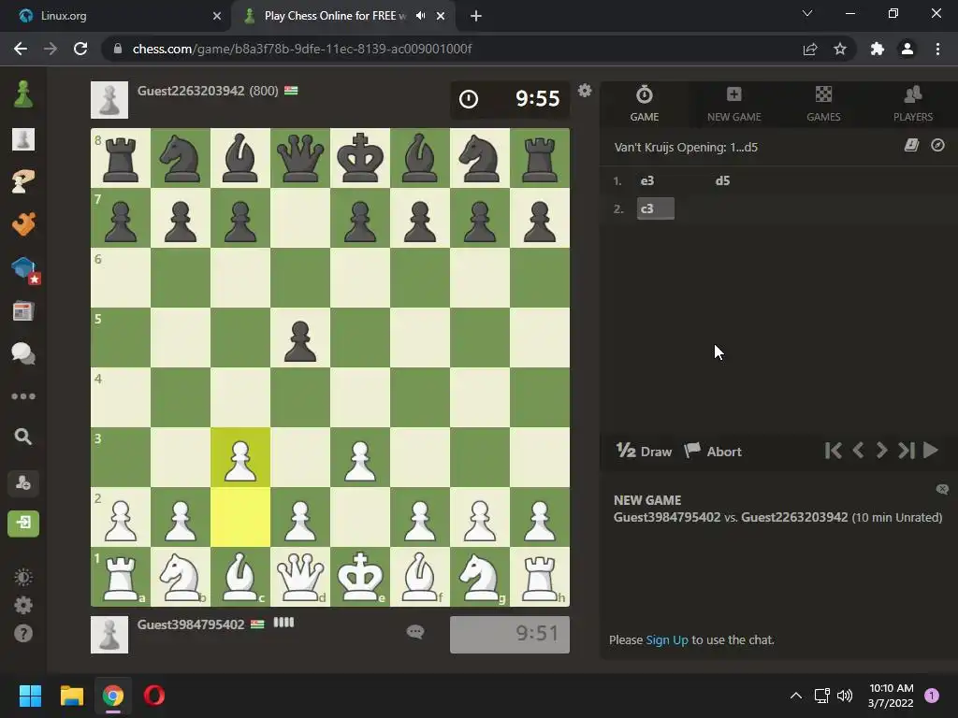Open the sidebar settings gear
958x718 pixels.
pyautogui.click(x=23, y=605)
